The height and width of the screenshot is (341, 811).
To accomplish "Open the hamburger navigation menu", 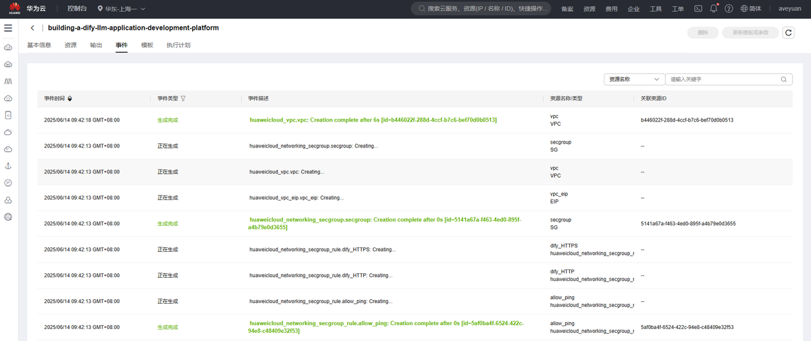I will tap(8, 28).
